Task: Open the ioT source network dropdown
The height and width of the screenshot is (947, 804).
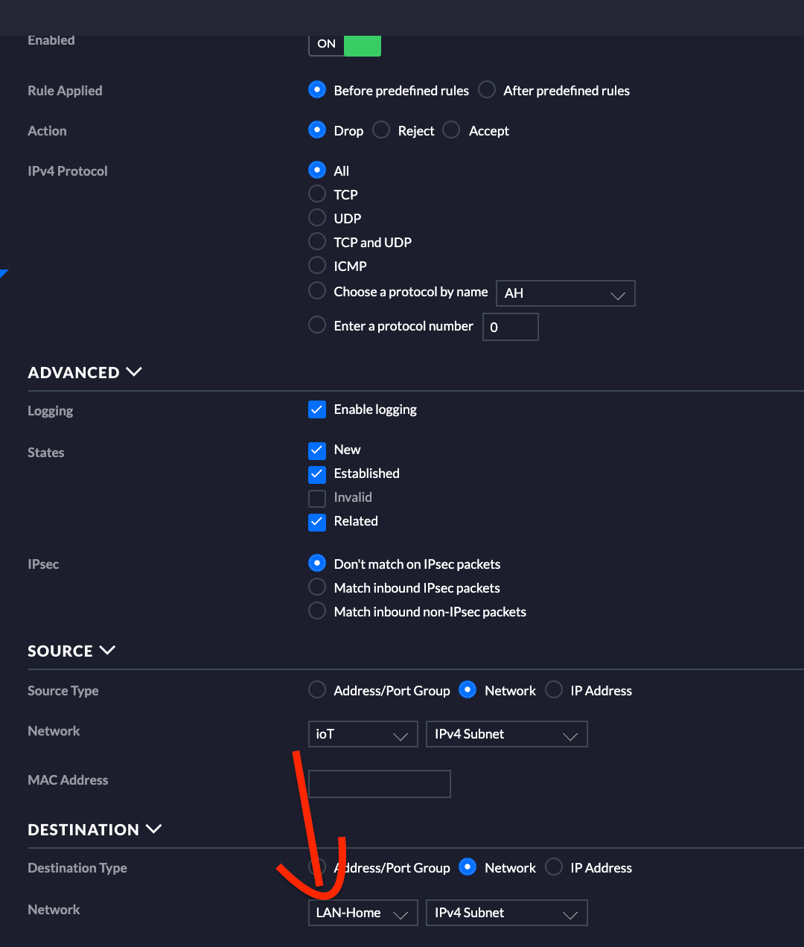Action: 363,734
